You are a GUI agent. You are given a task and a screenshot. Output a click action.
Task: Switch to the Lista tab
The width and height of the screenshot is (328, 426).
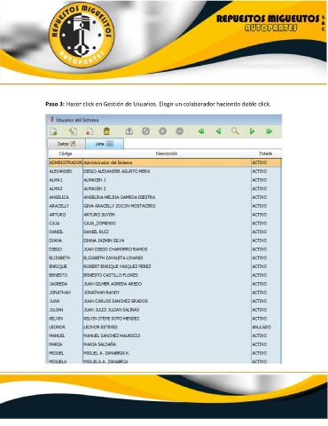[x=105, y=144]
